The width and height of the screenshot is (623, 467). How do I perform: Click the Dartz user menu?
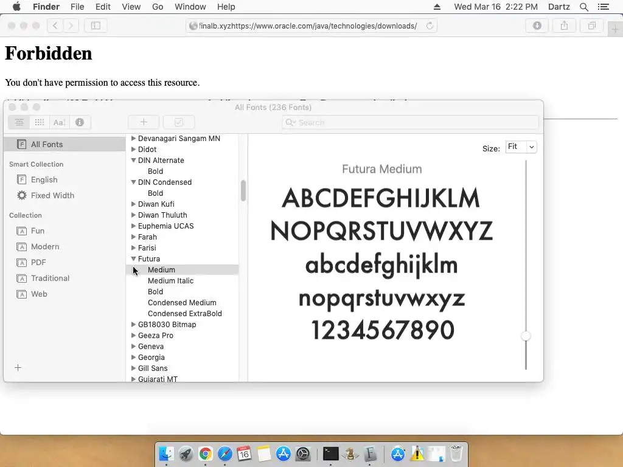tap(559, 7)
